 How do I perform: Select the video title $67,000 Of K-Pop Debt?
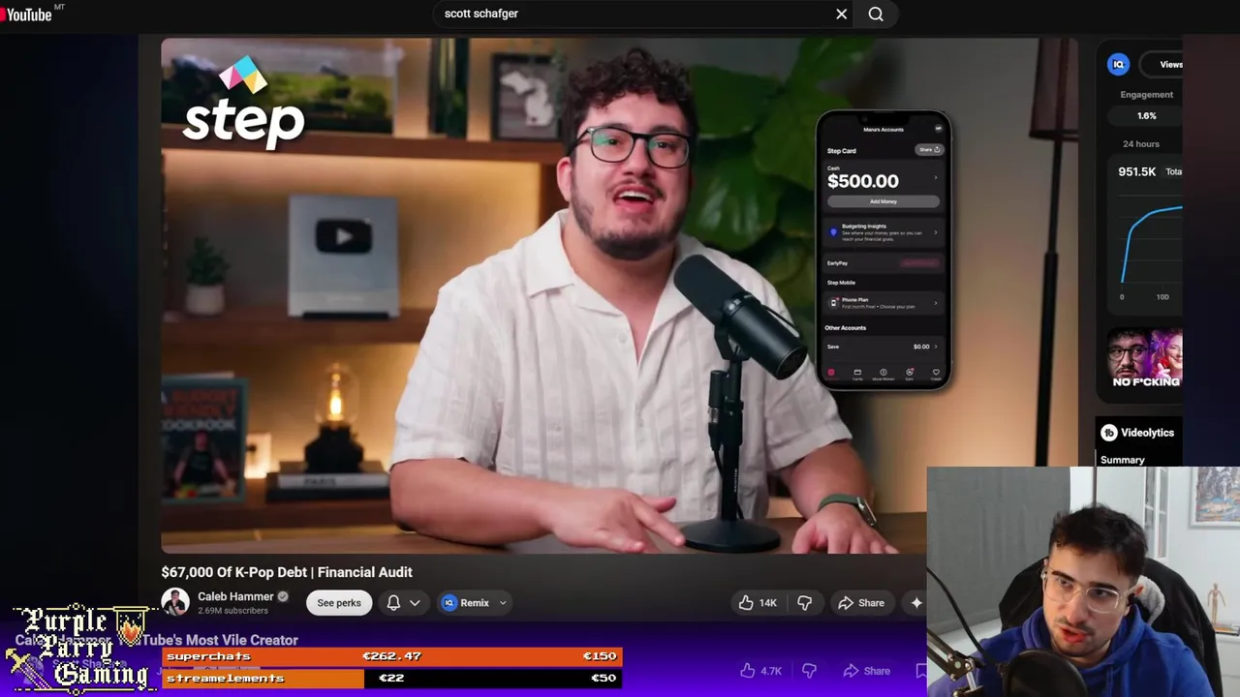pyautogui.click(x=287, y=572)
